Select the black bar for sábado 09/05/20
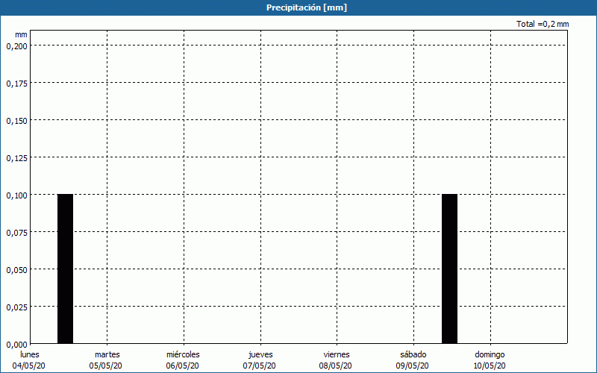 tap(449, 269)
